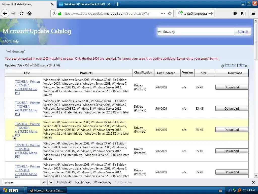Find next match with the down arrow

tap(51, 182)
